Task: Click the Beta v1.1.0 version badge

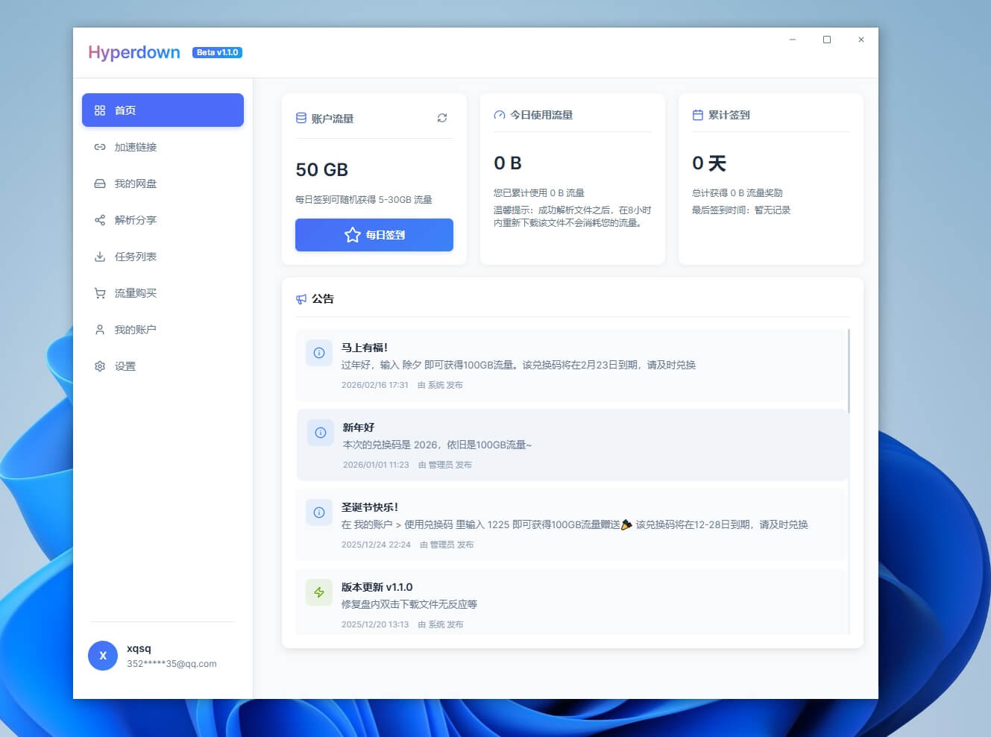Action: tap(218, 52)
